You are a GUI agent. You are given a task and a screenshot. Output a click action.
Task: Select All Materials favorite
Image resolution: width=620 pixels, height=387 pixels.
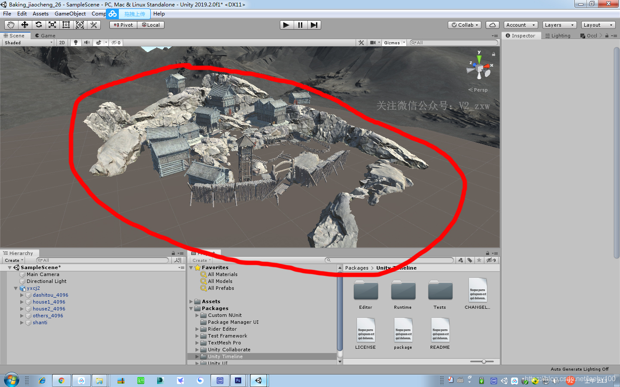(x=223, y=274)
